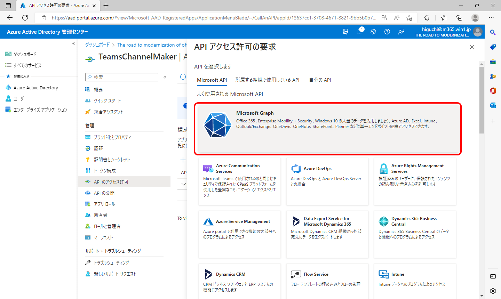Pick Data Export Service for Dynamics 365

point(327,234)
